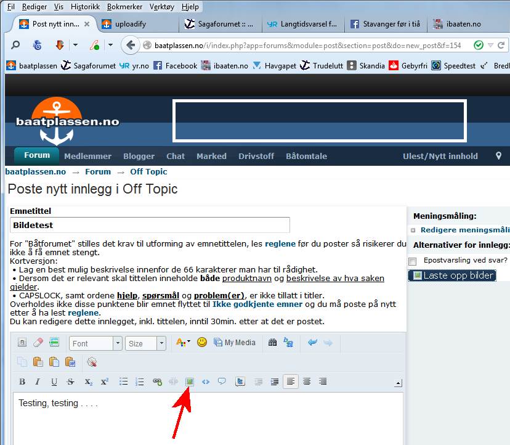Open the Size dropdown
The width and height of the screenshot is (510, 445).
(x=146, y=343)
